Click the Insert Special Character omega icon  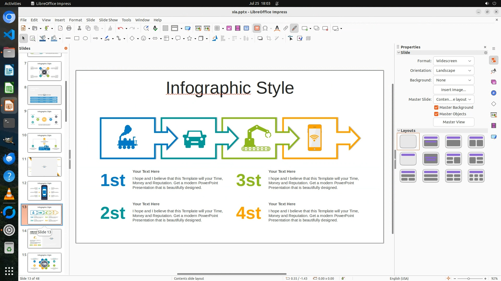pyautogui.click(x=265, y=28)
